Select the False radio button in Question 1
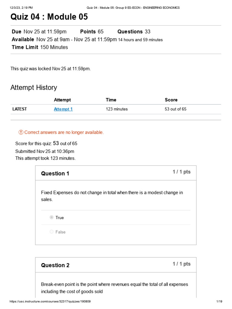The width and height of the screenshot is (232, 309). pos(52,232)
